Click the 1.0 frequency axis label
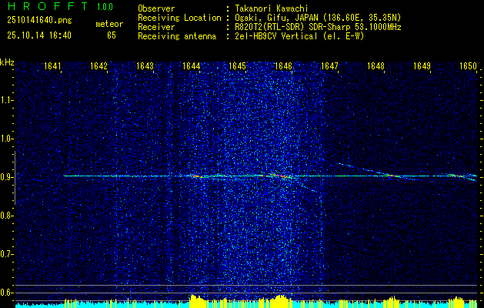Screen dimensions: 484x308 click(x=6, y=139)
